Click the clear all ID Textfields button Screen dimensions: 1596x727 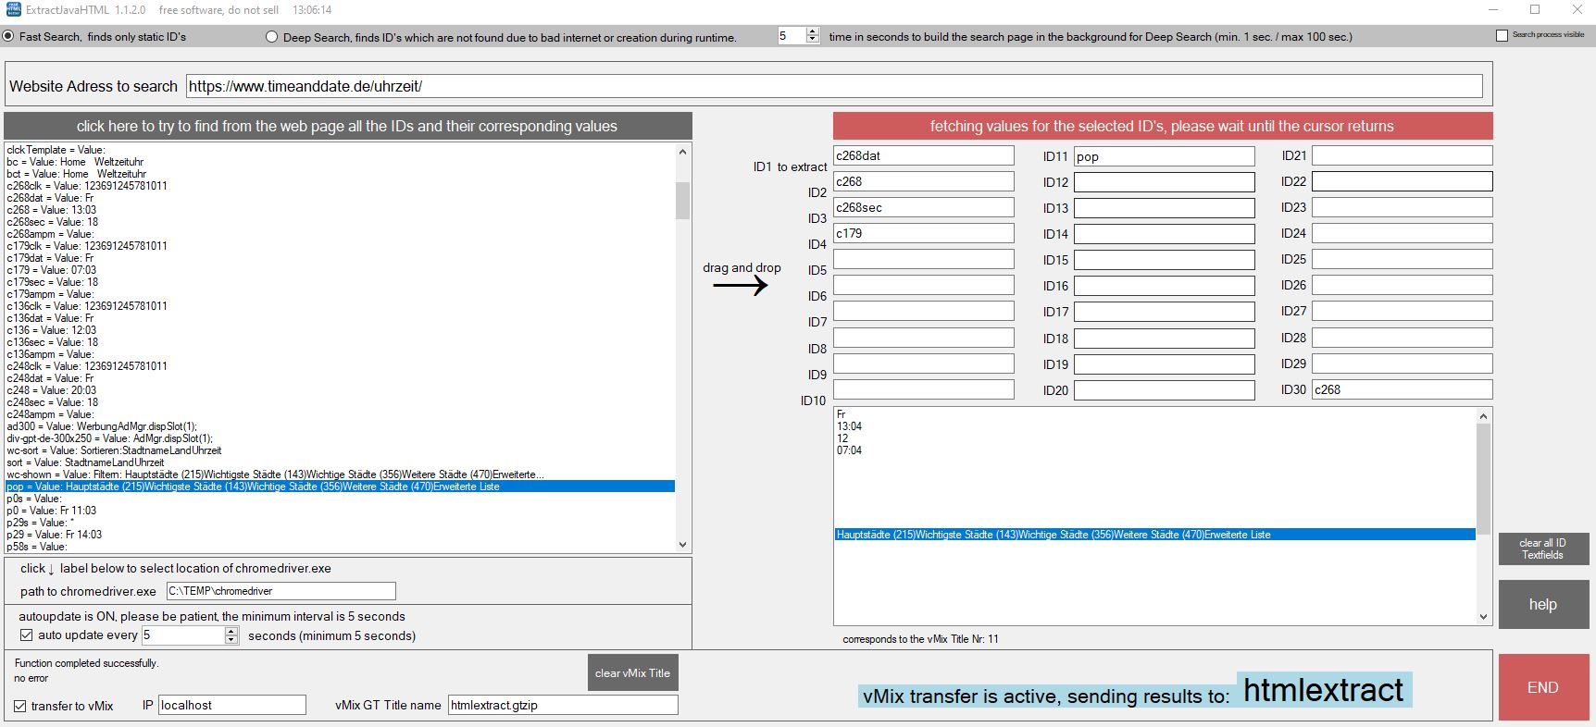coord(1542,548)
